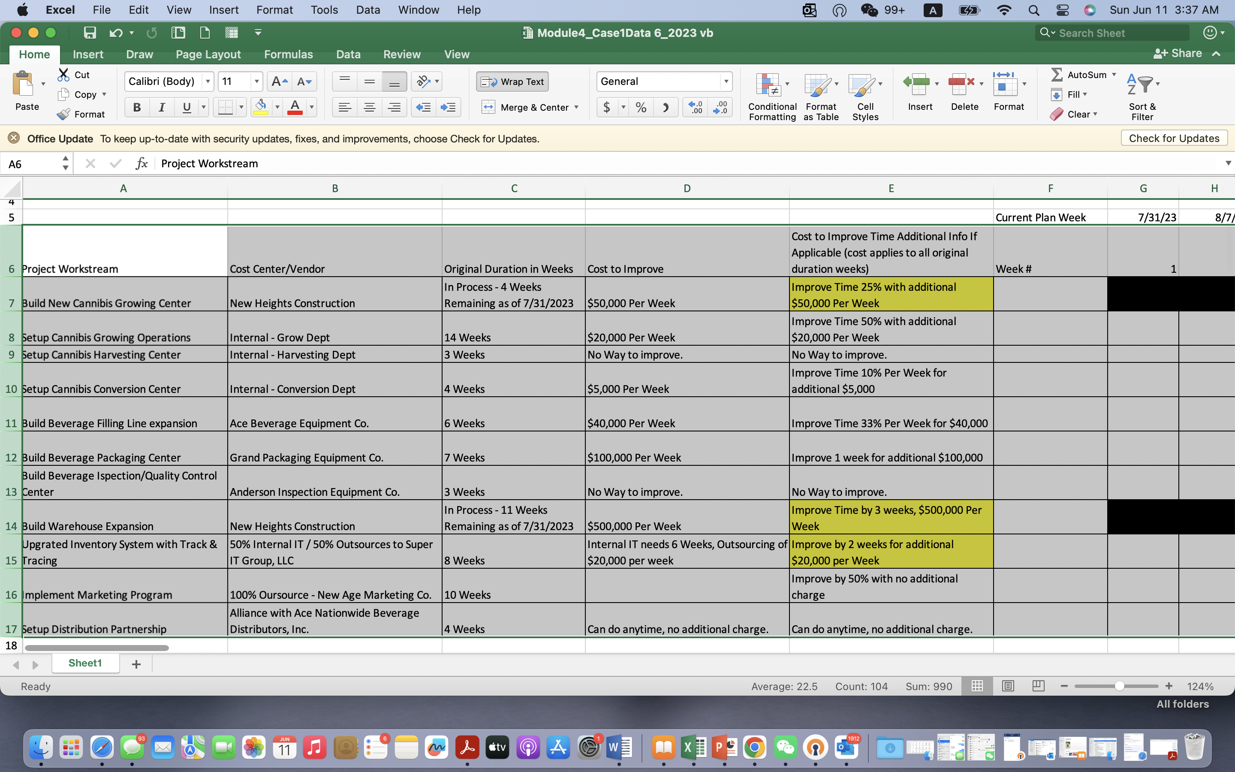The image size is (1235, 772).
Task: Click the Increase Indent icon
Action: (x=448, y=107)
